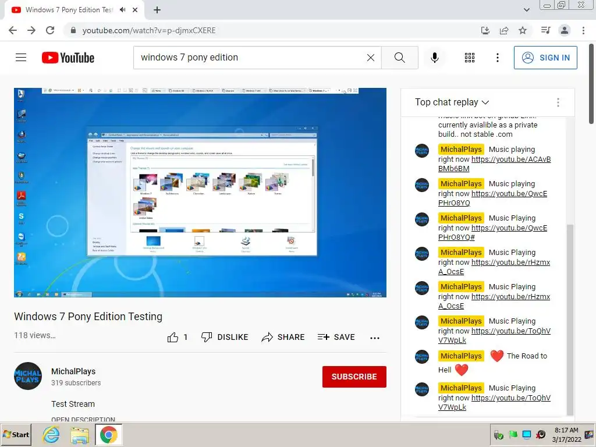This screenshot has height=447, width=596.
Task: Open the YouTube hamburger guide menu
Action: (x=21, y=58)
